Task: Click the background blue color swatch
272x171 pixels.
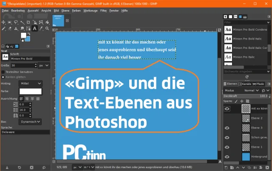Action: [x=28, y=39]
